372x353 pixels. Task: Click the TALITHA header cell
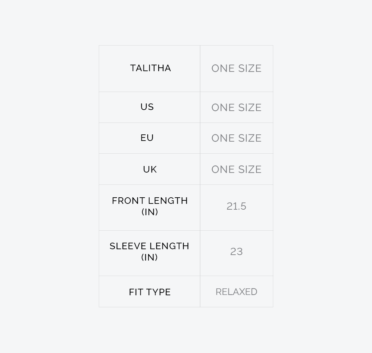(150, 68)
